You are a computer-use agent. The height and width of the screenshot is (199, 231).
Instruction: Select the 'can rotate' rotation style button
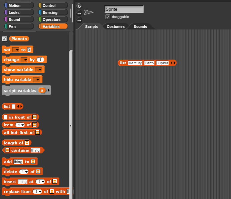(79, 6)
